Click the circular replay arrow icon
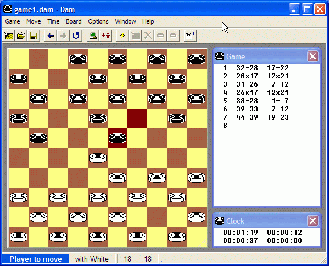 click(x=76, y=36)
